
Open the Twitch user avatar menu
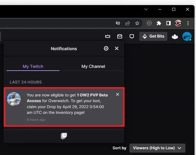pos(187,36)
